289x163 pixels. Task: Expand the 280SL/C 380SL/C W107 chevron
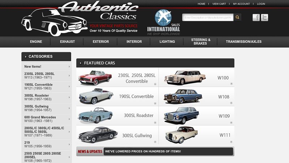pos(69,132)
